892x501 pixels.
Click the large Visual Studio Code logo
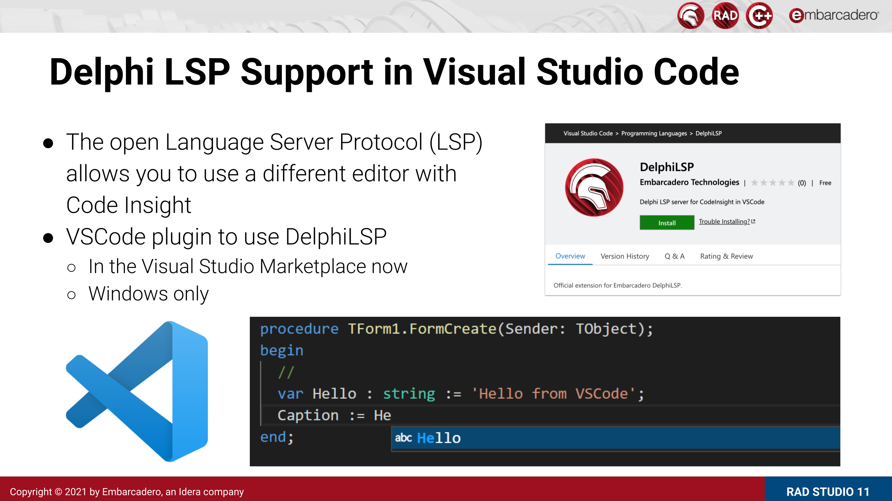(x=137, y=391)
